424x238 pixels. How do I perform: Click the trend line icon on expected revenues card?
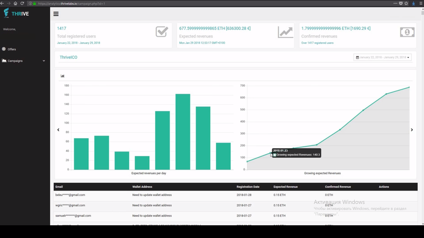coord(285,32)
